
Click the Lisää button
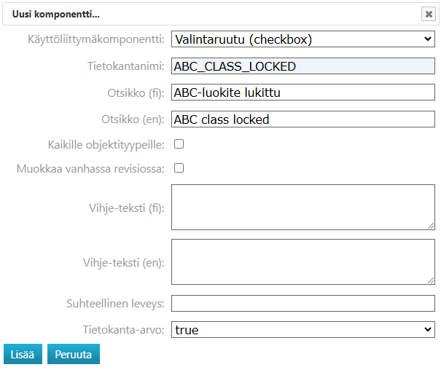[x=23, y=354]
